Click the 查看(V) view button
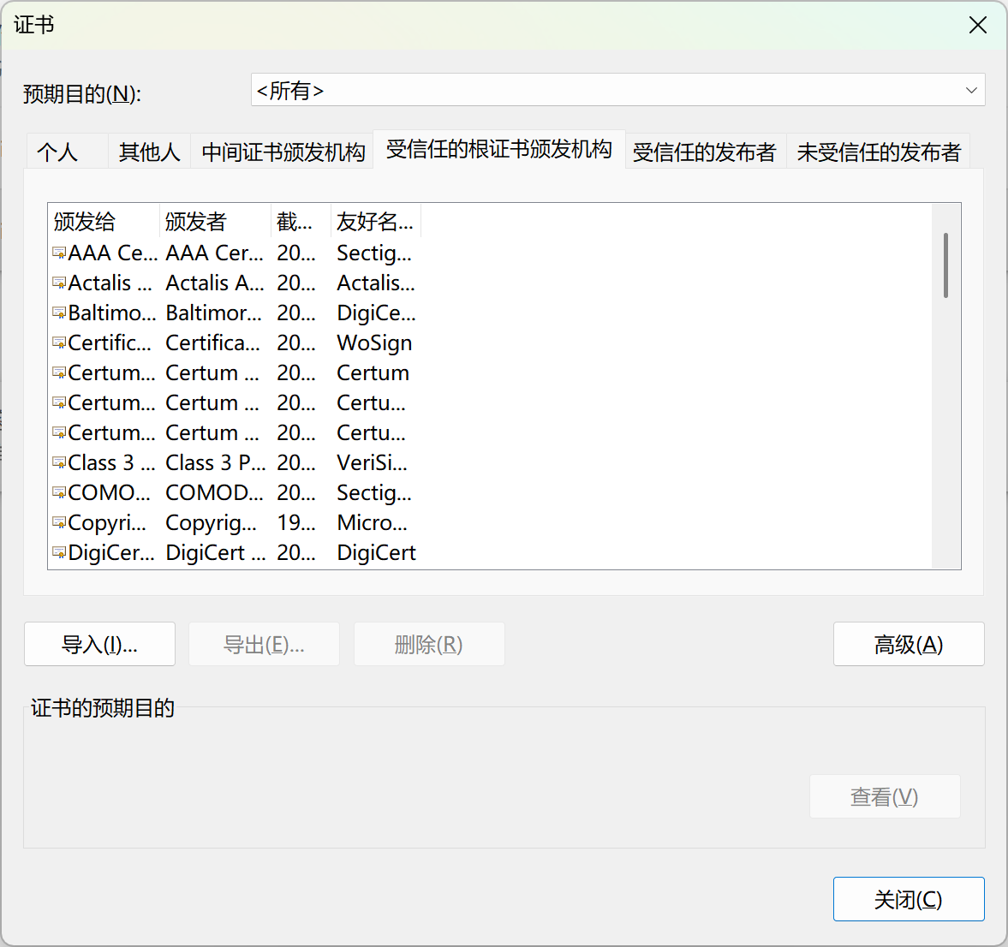This screenshot has width=1008, height=947. pyautogui.click(x=885, y=796)
